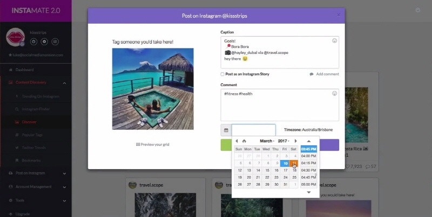The height and width of the screenshot is (217, 432).
Task: Select March 17 in the calendar
Action: pos(286,171)
